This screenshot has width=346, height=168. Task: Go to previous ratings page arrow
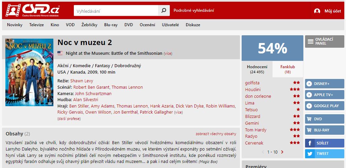point(263,152)
